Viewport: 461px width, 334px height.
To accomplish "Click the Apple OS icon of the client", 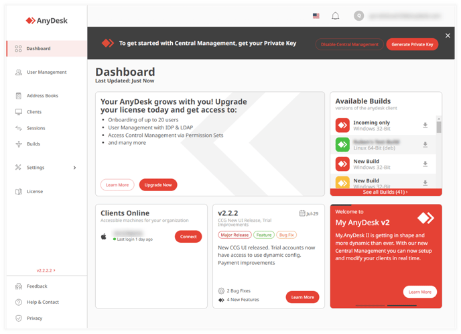I will point(104,236).
